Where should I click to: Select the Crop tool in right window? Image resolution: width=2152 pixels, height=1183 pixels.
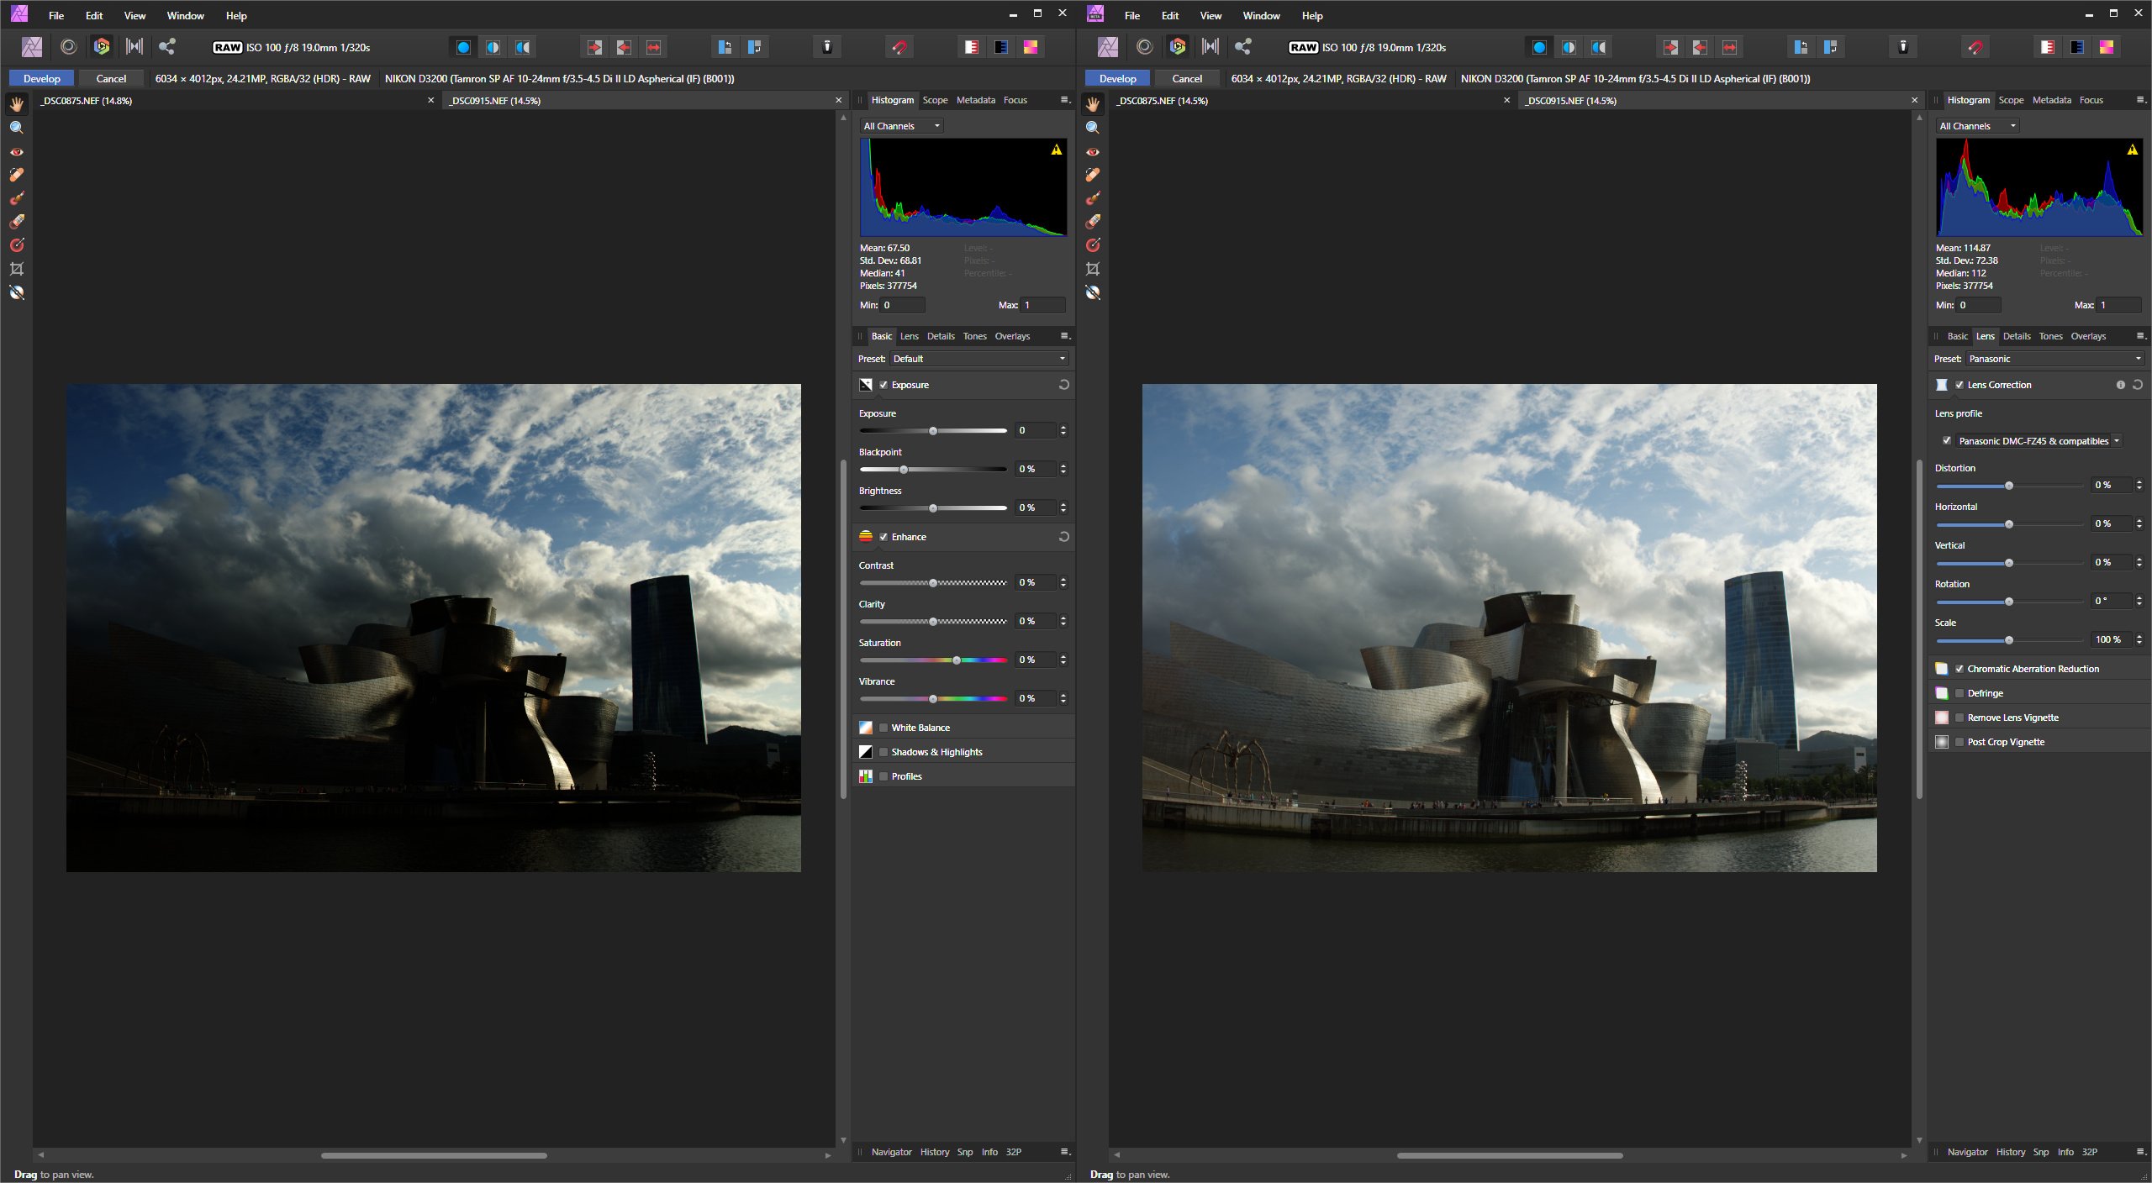tap(1093, 269)
